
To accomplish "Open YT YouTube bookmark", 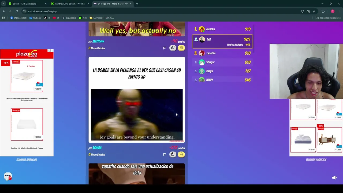I will (56, 18).
